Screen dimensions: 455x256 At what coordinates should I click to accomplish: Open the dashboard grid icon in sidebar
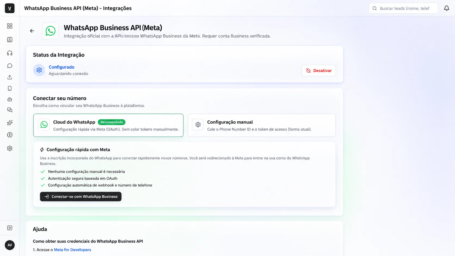(10, 26)
